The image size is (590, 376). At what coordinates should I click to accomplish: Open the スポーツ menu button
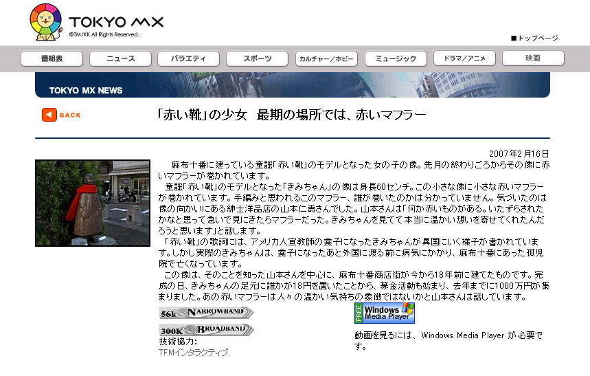point(258,58)
